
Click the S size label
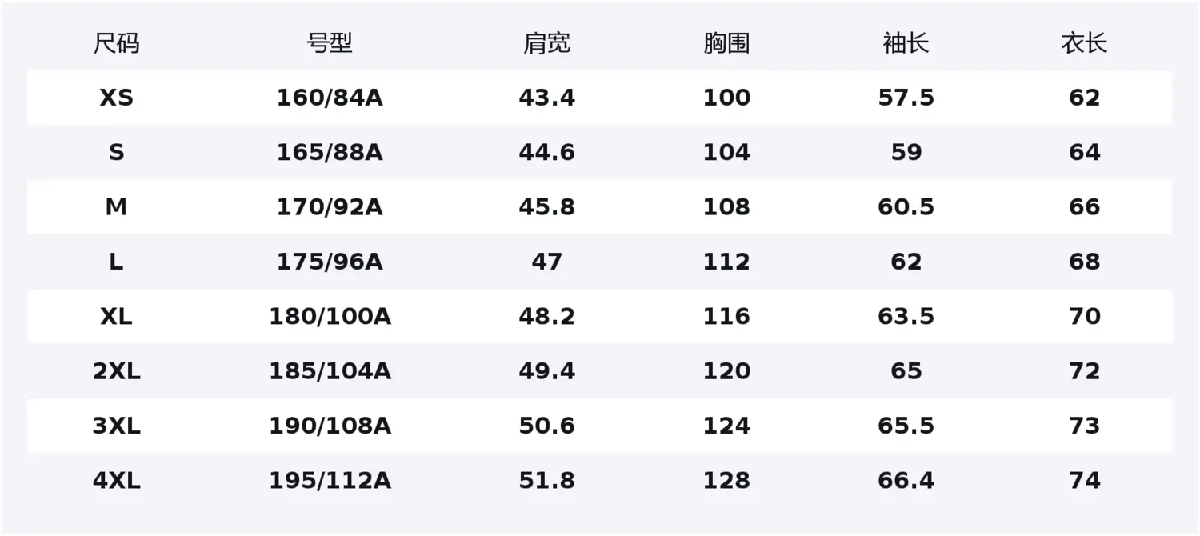[x=116, y=152]
